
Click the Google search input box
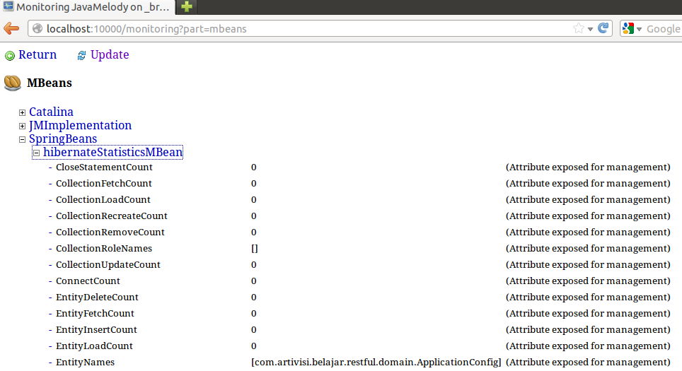(x=664, y=29)
